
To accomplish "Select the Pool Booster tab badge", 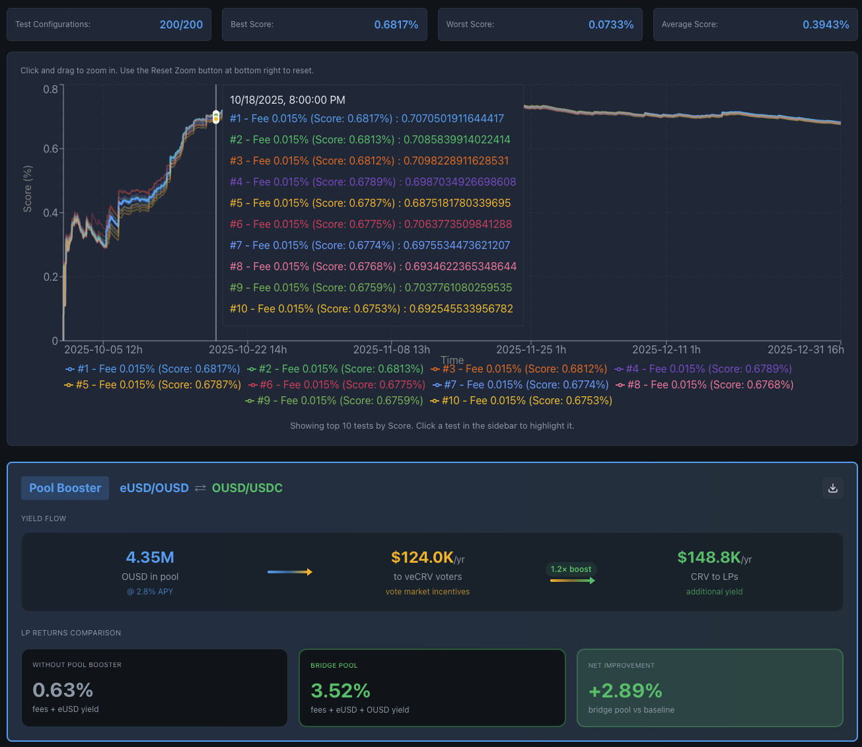I will (x=65, y=488).
